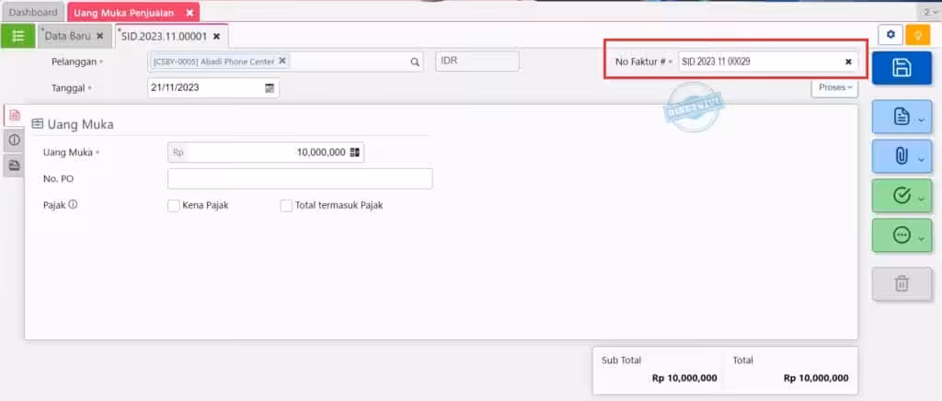The height and width of the screenshot is (401, 942).
Task: Expand the document button's chevron arrow
Action: pyautogui.click(x=922, y=120)
